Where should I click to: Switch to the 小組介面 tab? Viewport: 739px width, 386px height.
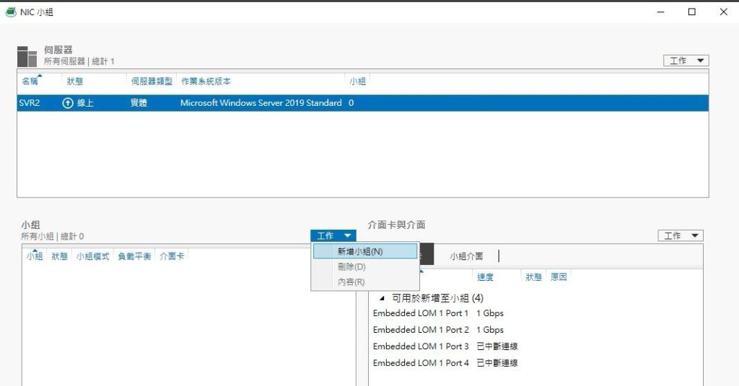(x=466, y=256)
